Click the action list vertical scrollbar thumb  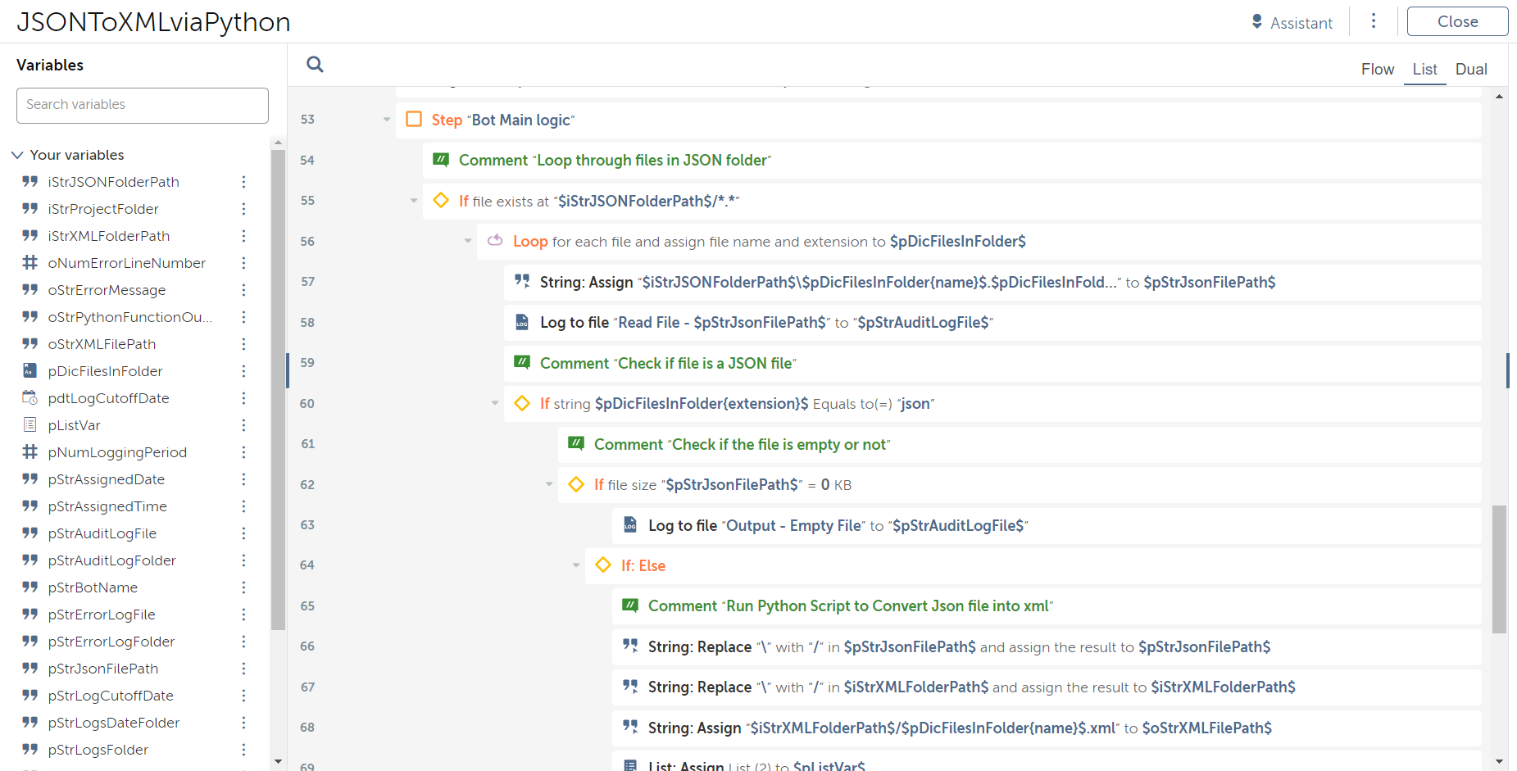click(1499, 569)
